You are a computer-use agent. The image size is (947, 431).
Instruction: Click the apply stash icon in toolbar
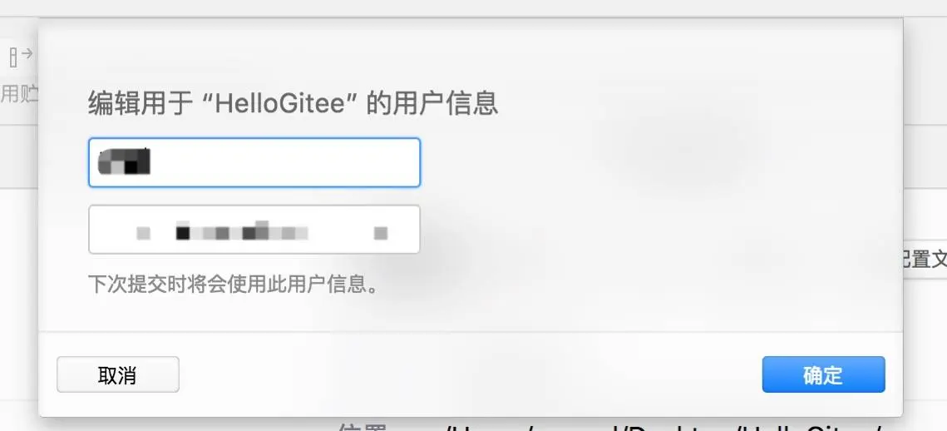pos(20,57)
